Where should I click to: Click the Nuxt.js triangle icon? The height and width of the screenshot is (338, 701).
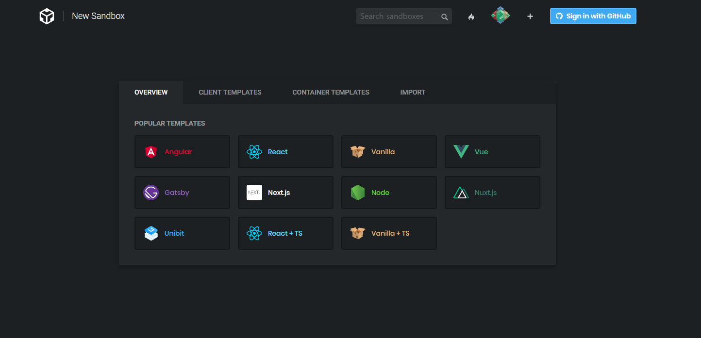(x=461, y=193)
